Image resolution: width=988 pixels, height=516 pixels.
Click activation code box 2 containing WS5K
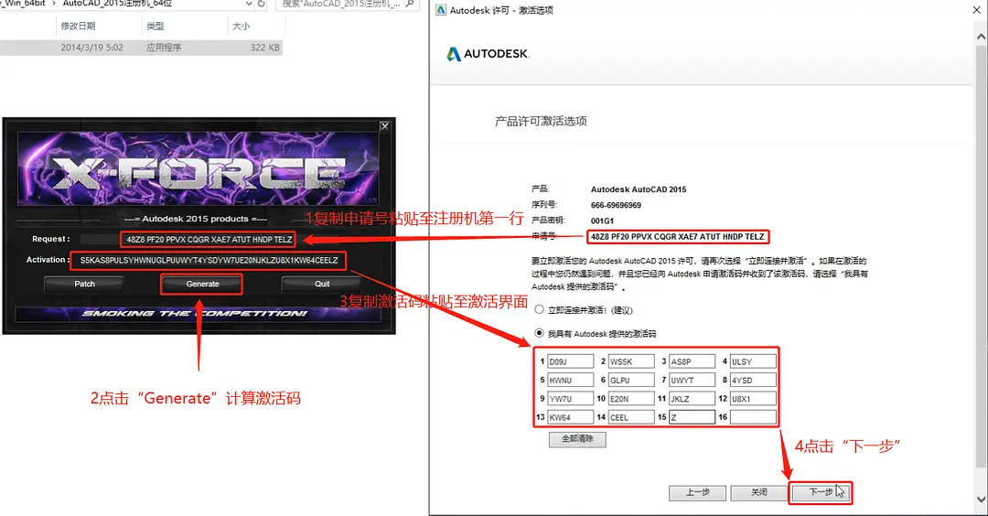[x=631, y=361]
